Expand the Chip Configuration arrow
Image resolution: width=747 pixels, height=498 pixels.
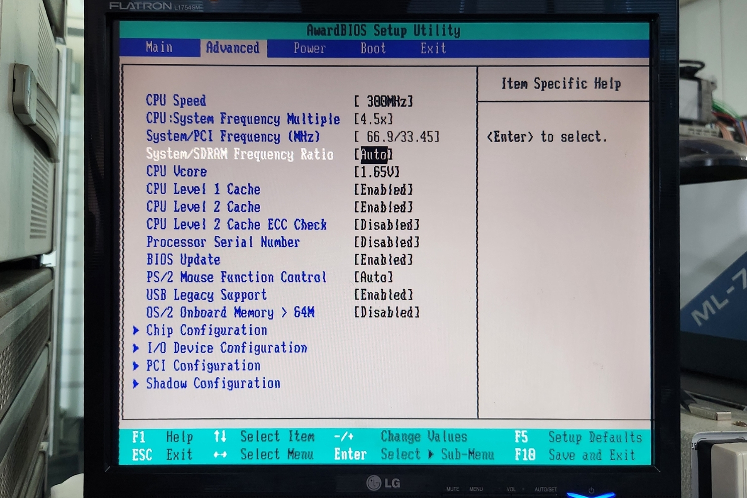click(x=136, y=330)
